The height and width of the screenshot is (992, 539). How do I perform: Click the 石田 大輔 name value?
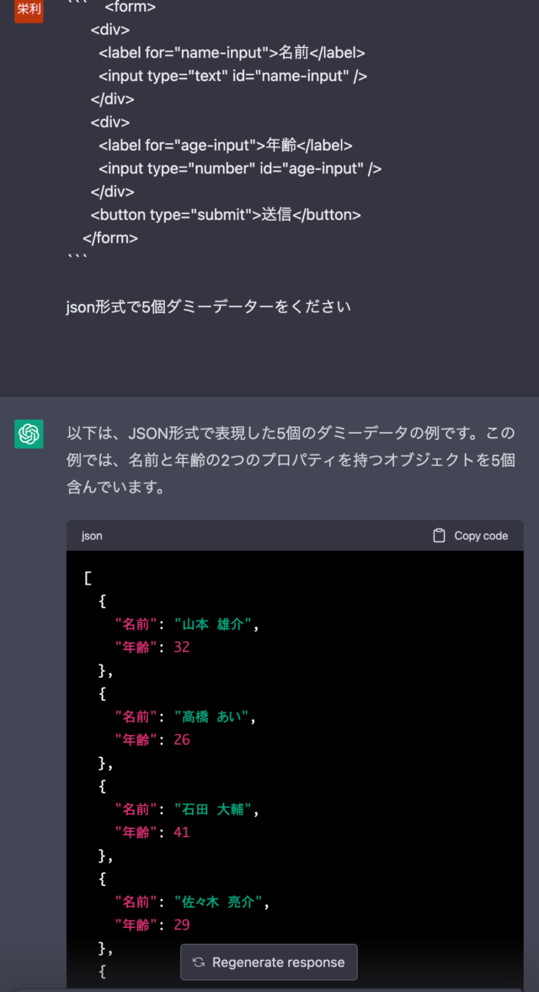(216, 809)
